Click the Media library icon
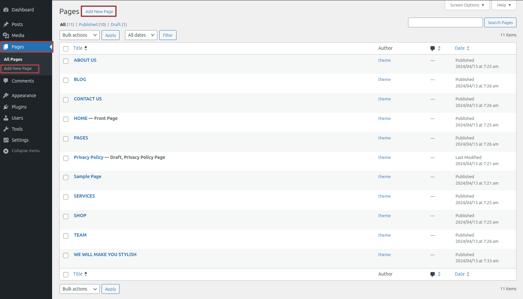The width and height of the screenshot is (523, 299). click(x=6, y=35)
